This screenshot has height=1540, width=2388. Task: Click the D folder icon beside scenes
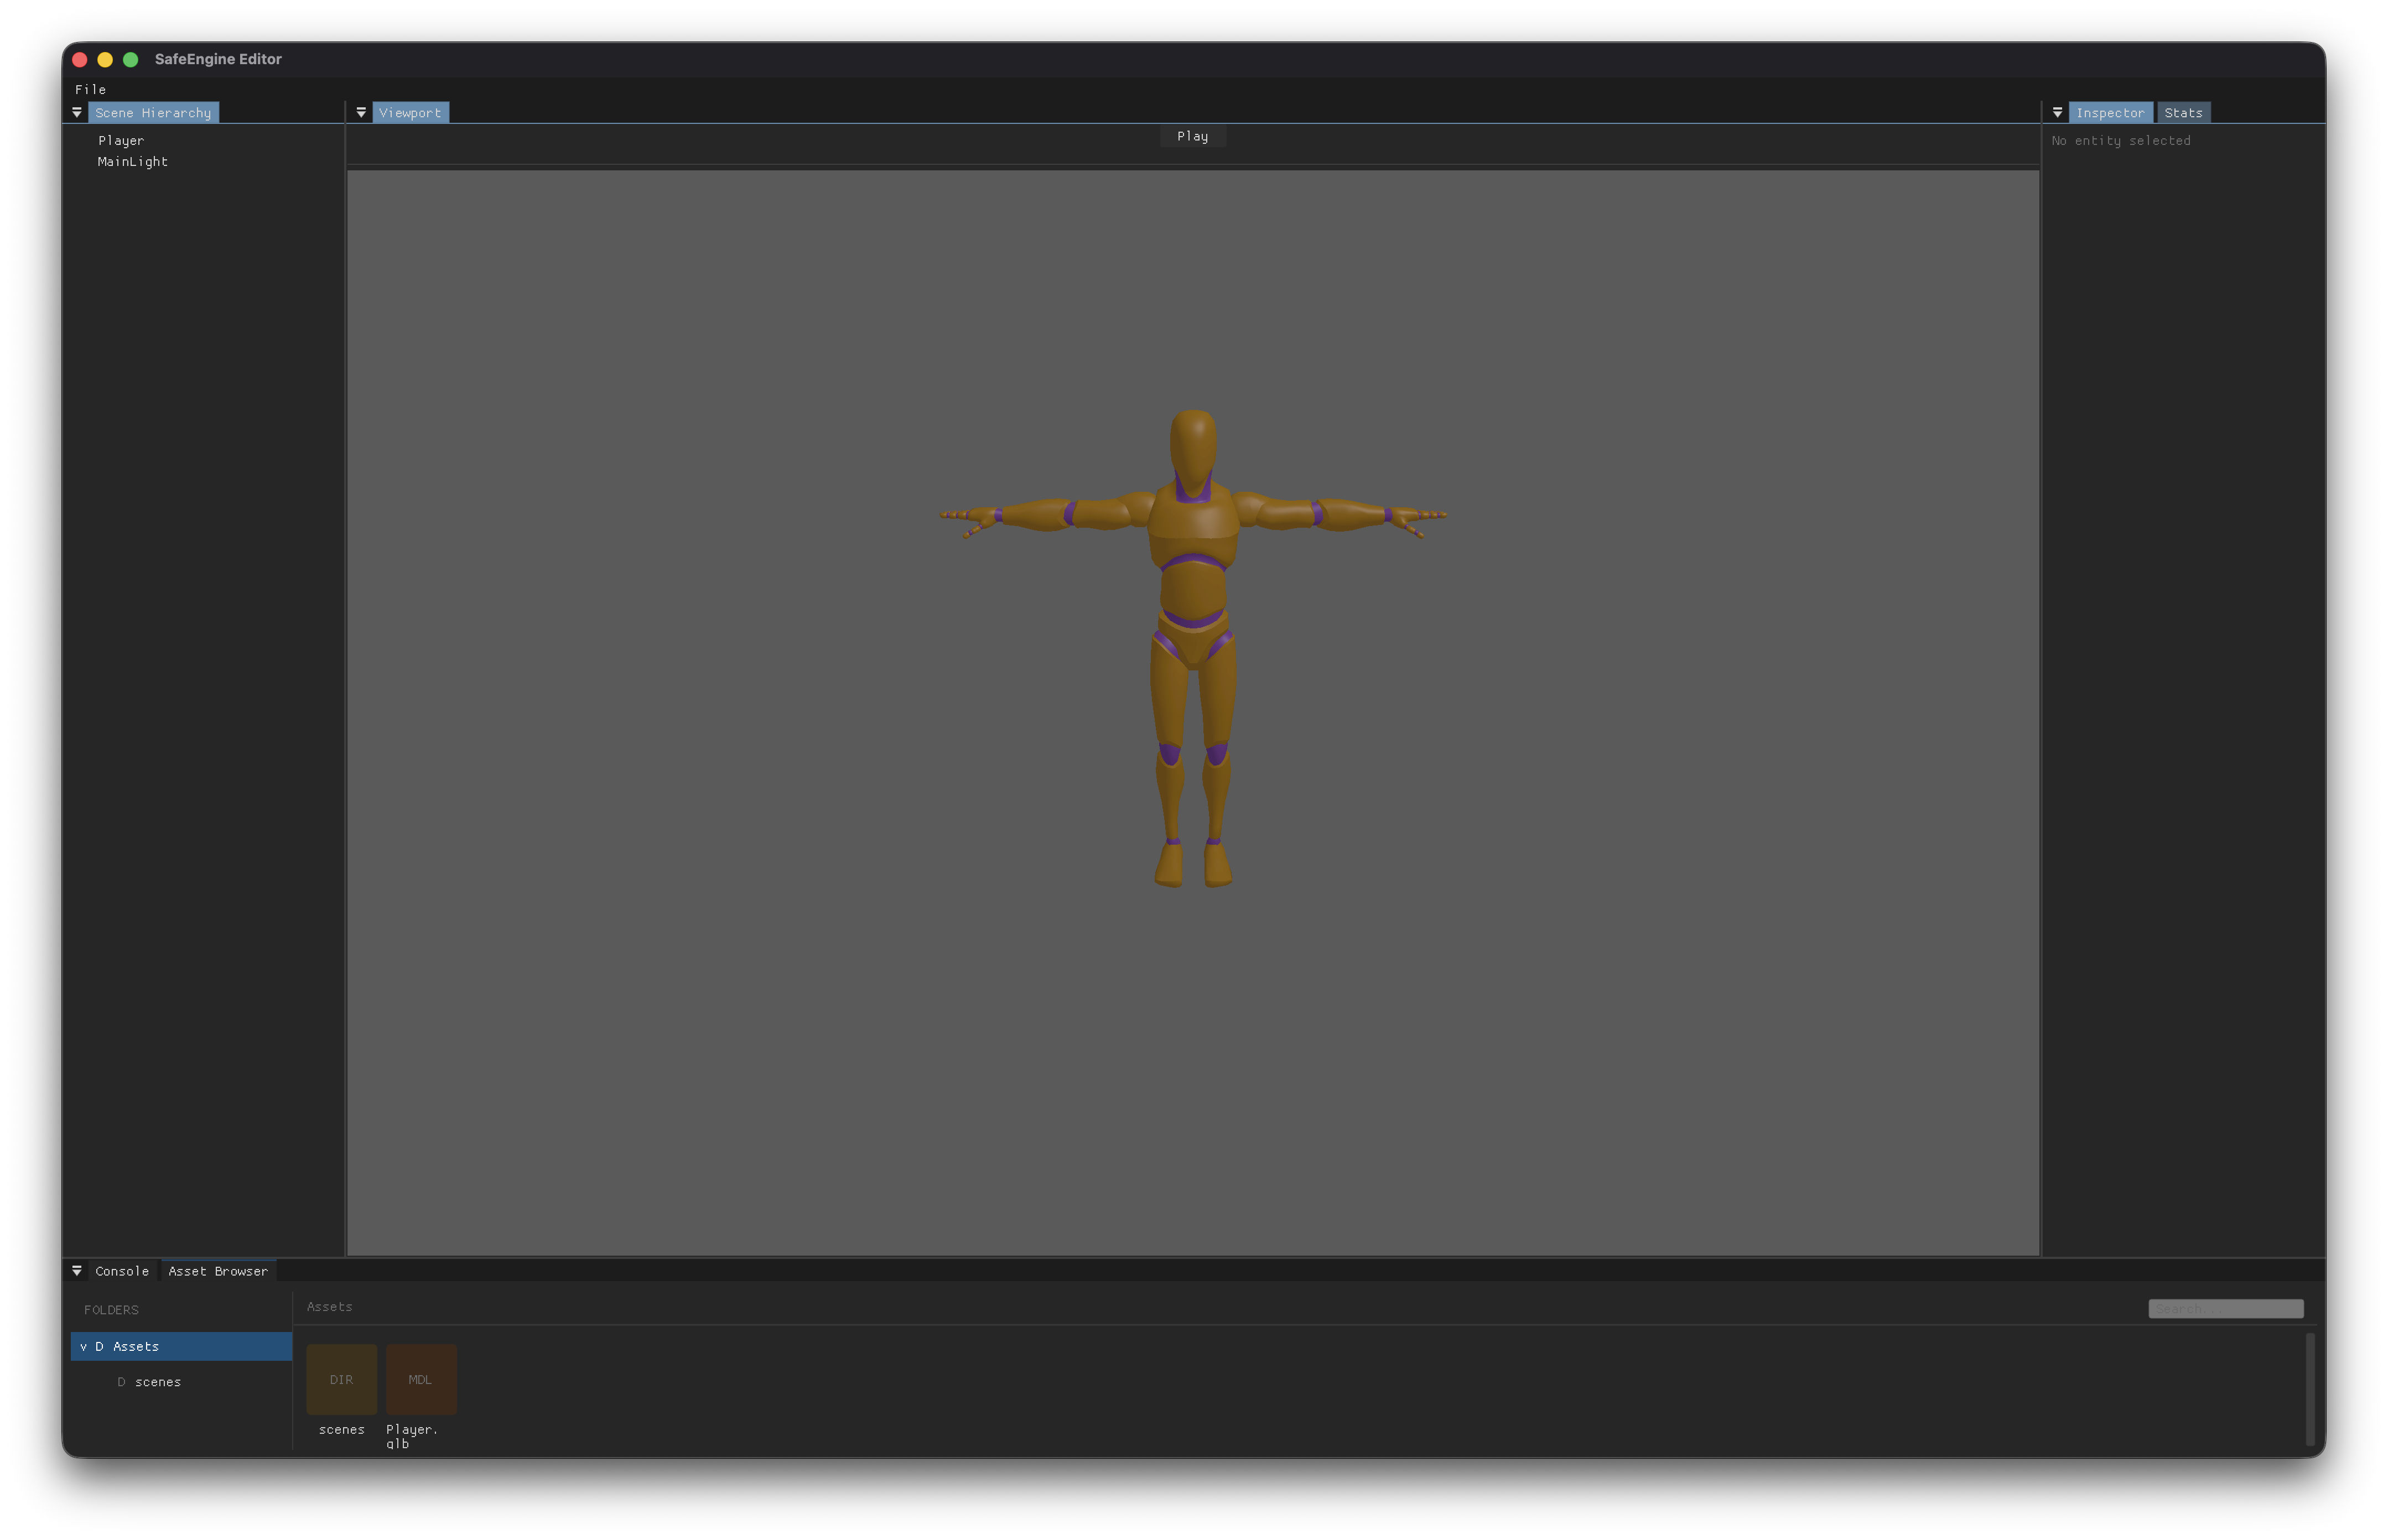(x=121, y=1382)
